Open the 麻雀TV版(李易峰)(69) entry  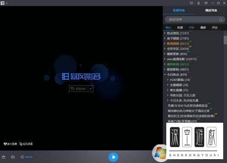tap(183, 121)
